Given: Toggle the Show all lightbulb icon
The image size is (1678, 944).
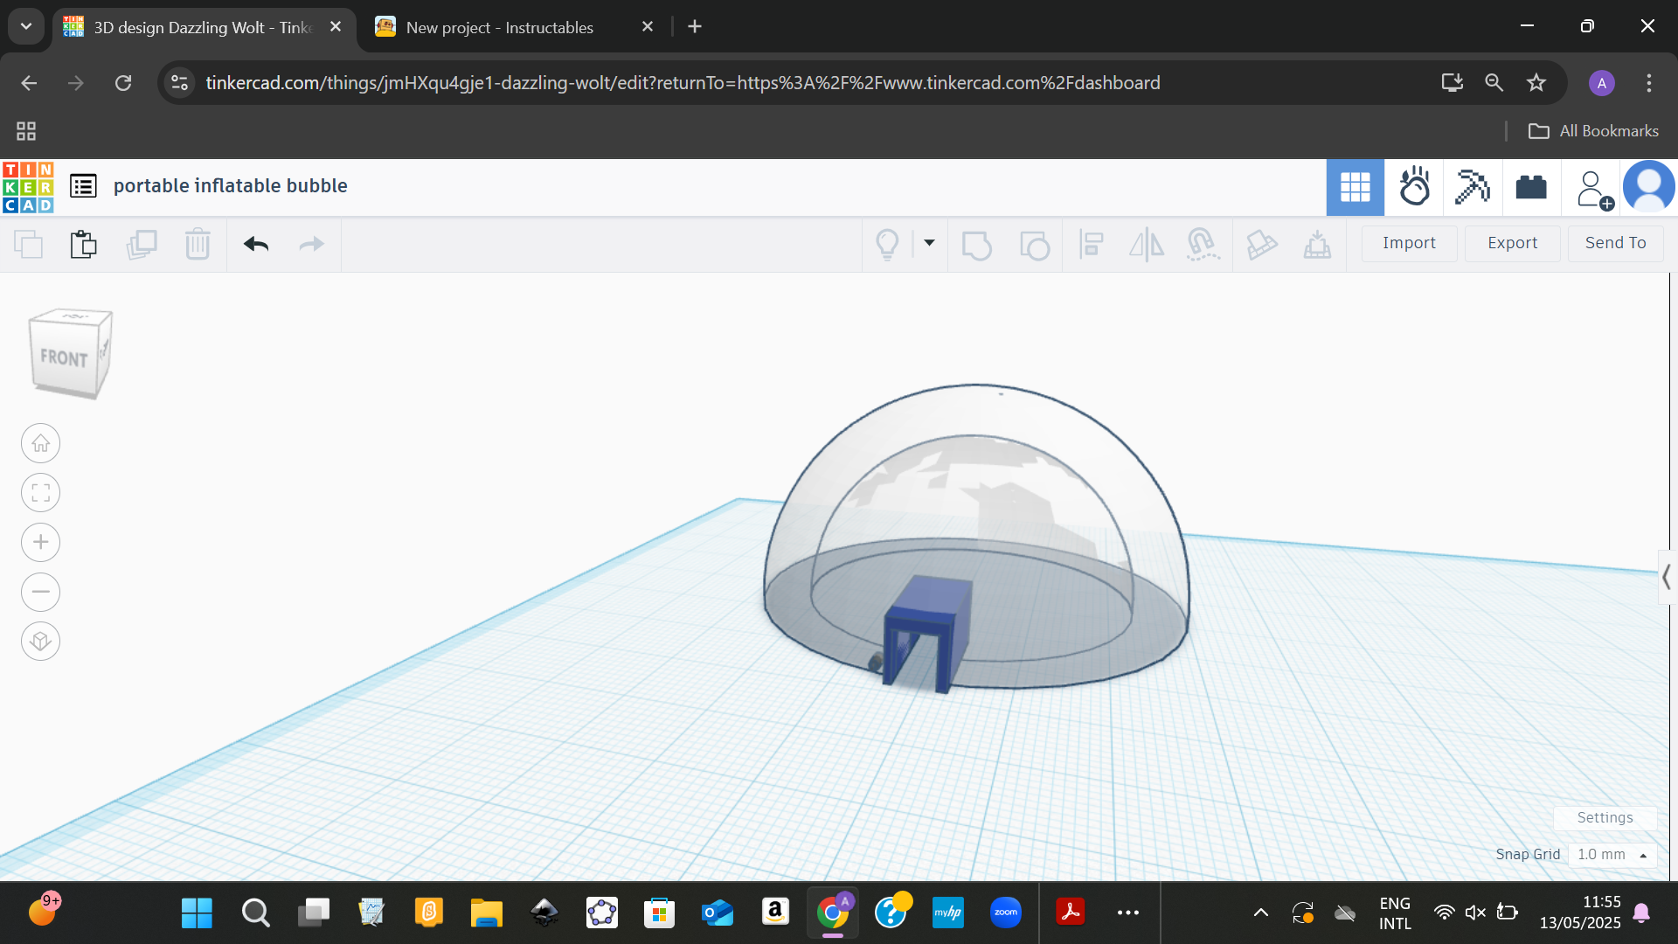Looking at the screenshot, I should click(887, 244).
